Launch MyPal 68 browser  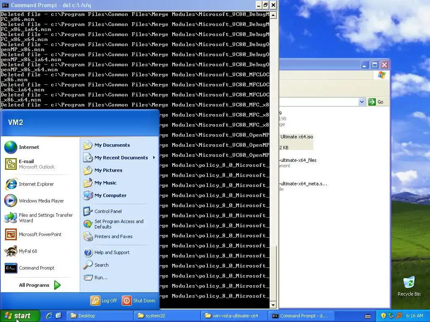[21, 251]
